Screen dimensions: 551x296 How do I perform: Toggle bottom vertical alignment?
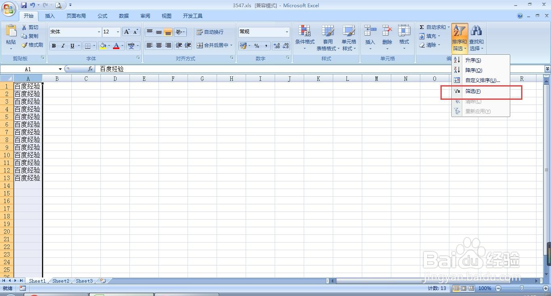168,32
